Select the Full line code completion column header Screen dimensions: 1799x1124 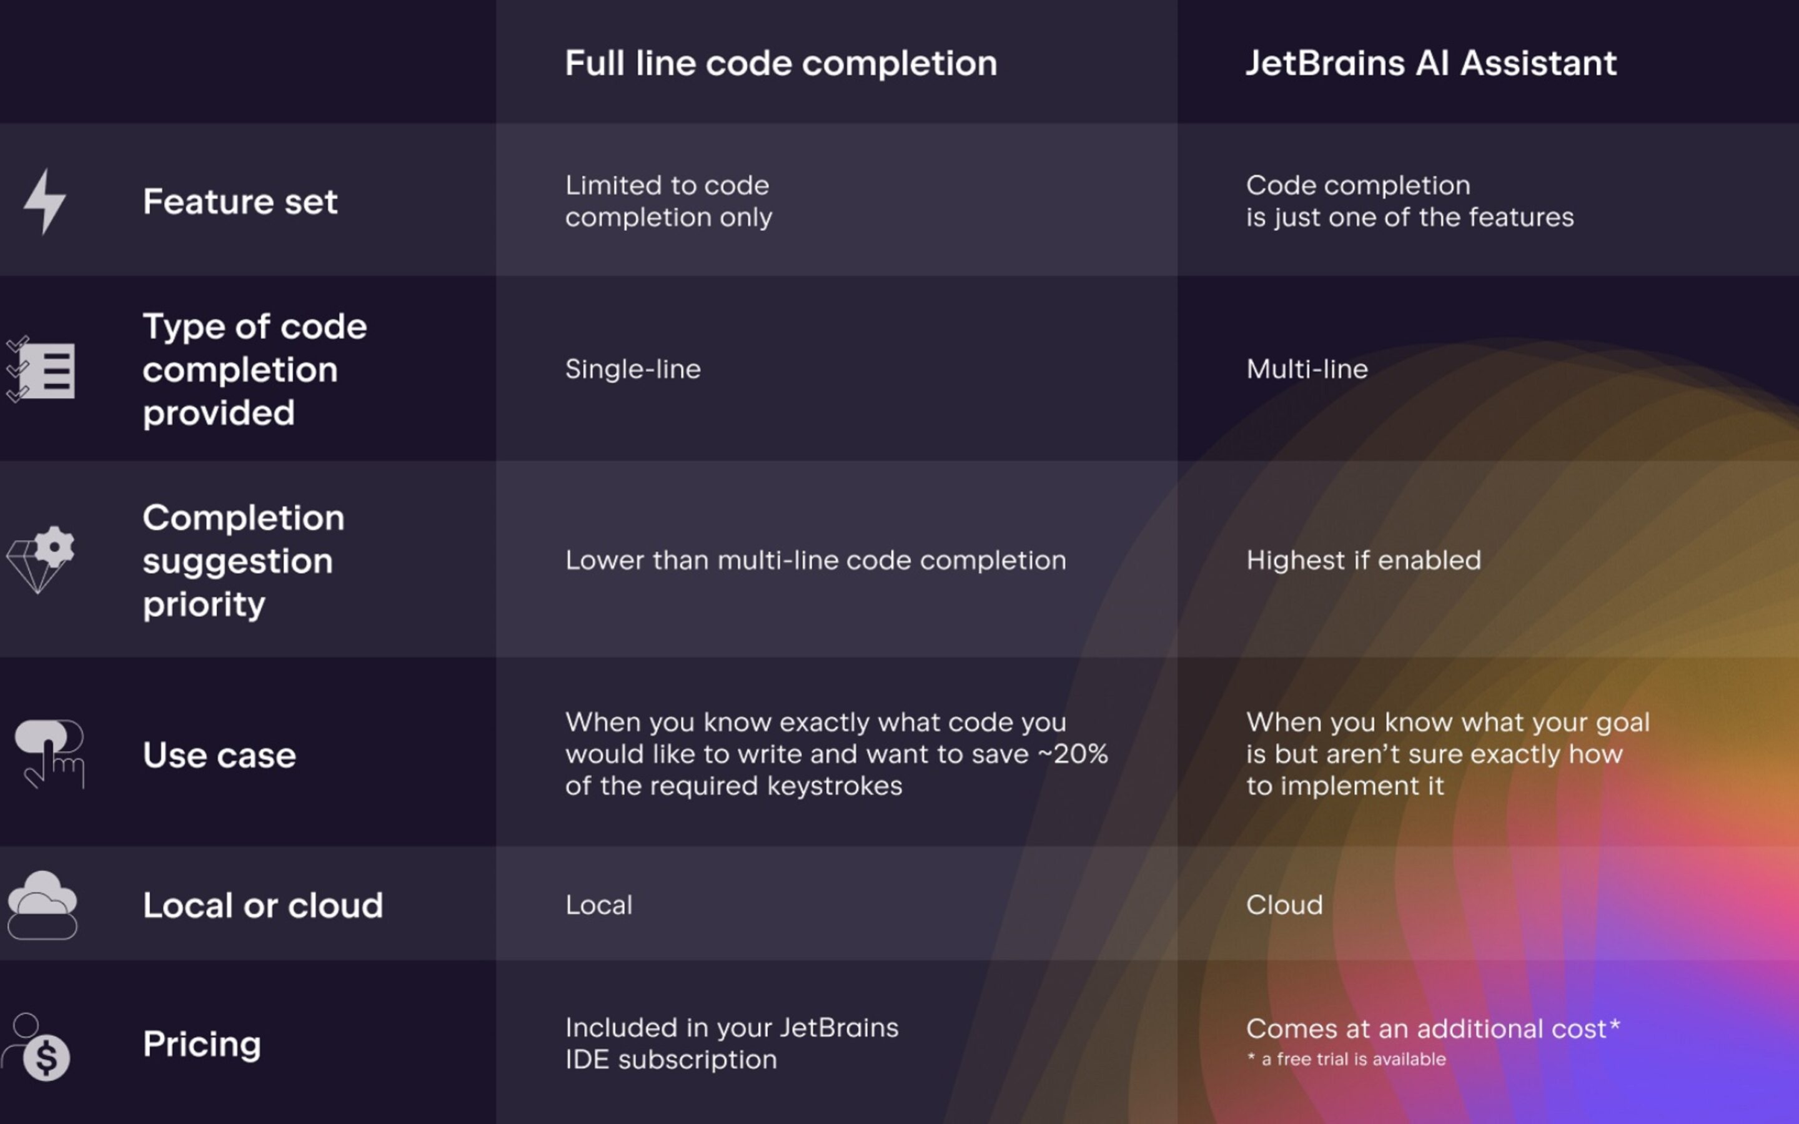point(781,63)
